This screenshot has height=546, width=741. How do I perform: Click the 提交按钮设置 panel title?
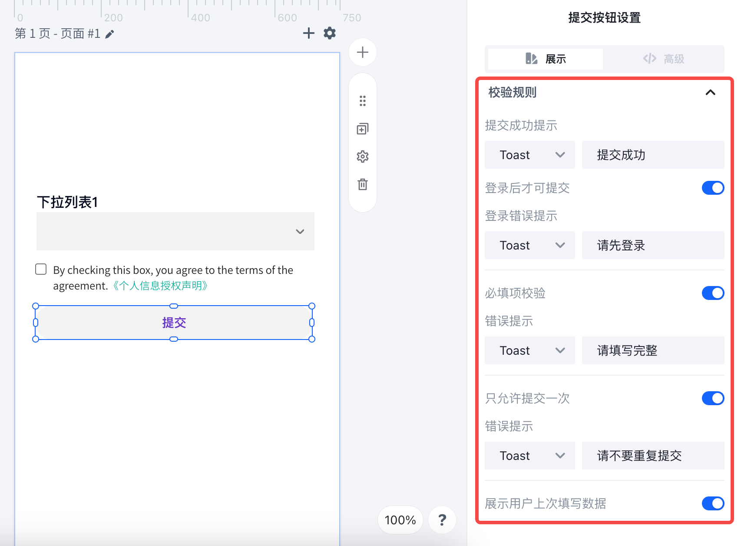click(605, 18)
